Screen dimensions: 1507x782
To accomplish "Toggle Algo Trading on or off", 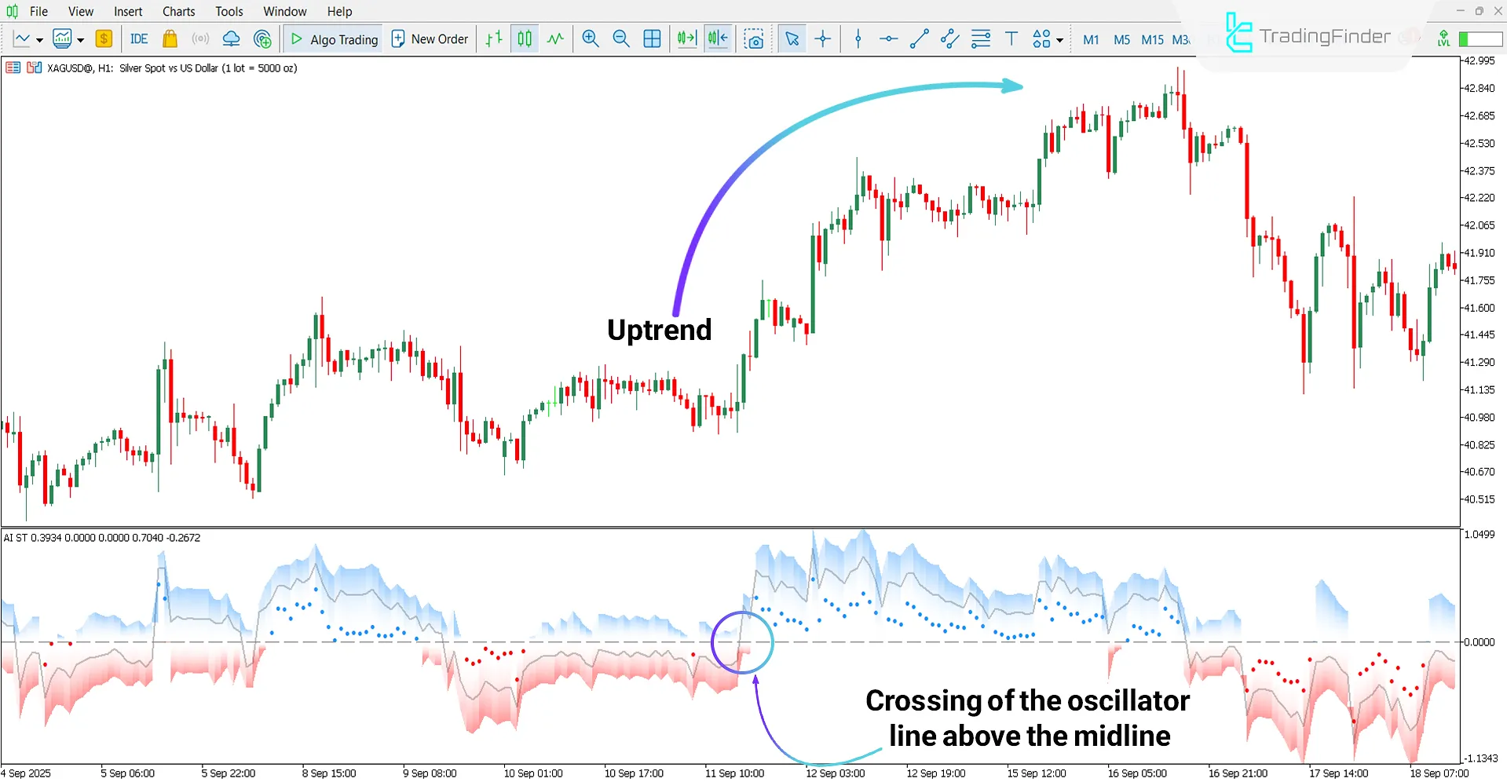I will 332,38.
